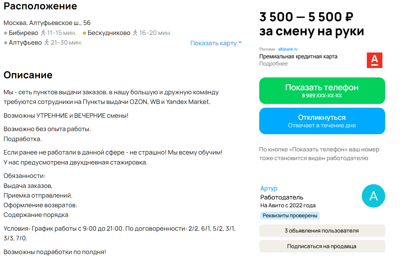414x265 pixels.
Task: Click the gray Алтуфьево metro dot
Action: 6,43
